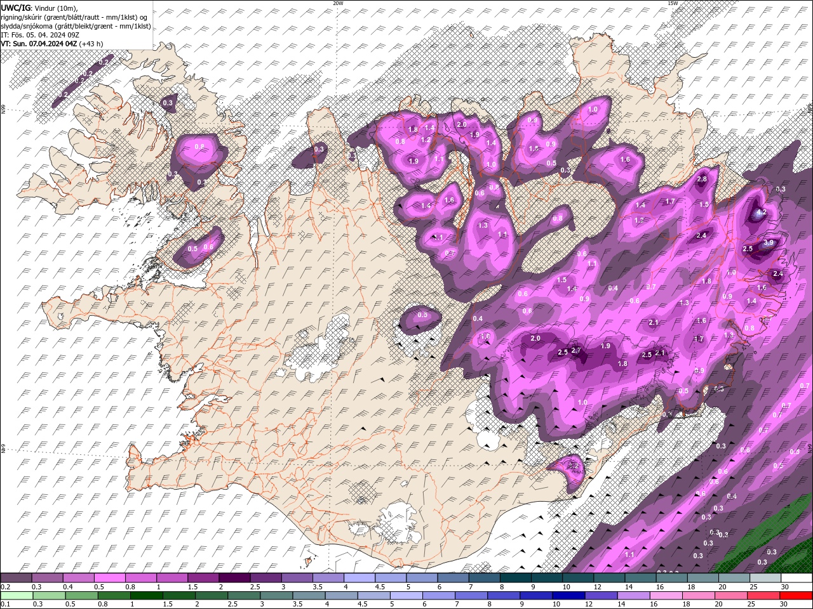Screen dimensions: 813x609
Task: Click the 0.1 mm pale green rain legend swatch
Action: (x=16, y=596)
